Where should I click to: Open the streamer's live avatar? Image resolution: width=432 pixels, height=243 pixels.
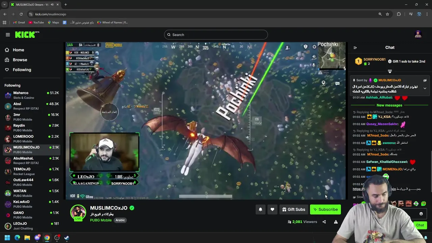(78, 213)
